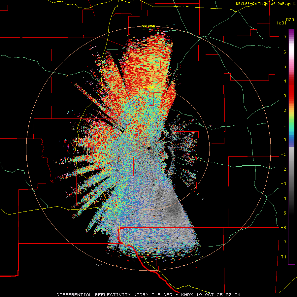Image resolution: width=297 pixels, height=297 pixels.
Task: Click the 5 value on the color scale
Action: [x=285, y=66]
